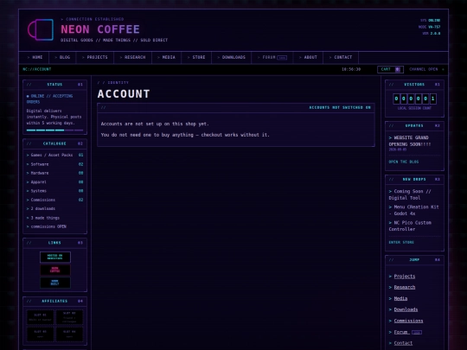The height and width of the screenshot is (350, 467).
Task: Open the ABOUT nav item
Action: [x=308, y=57]
